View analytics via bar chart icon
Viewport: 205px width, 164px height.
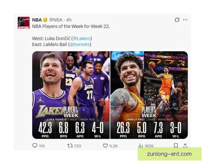tap(141, 146)
